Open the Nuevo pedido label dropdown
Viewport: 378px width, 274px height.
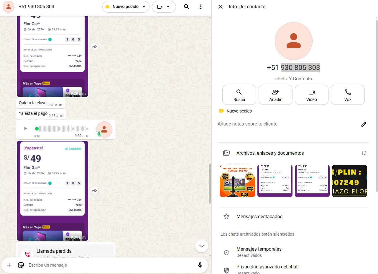tap(126, 7)
